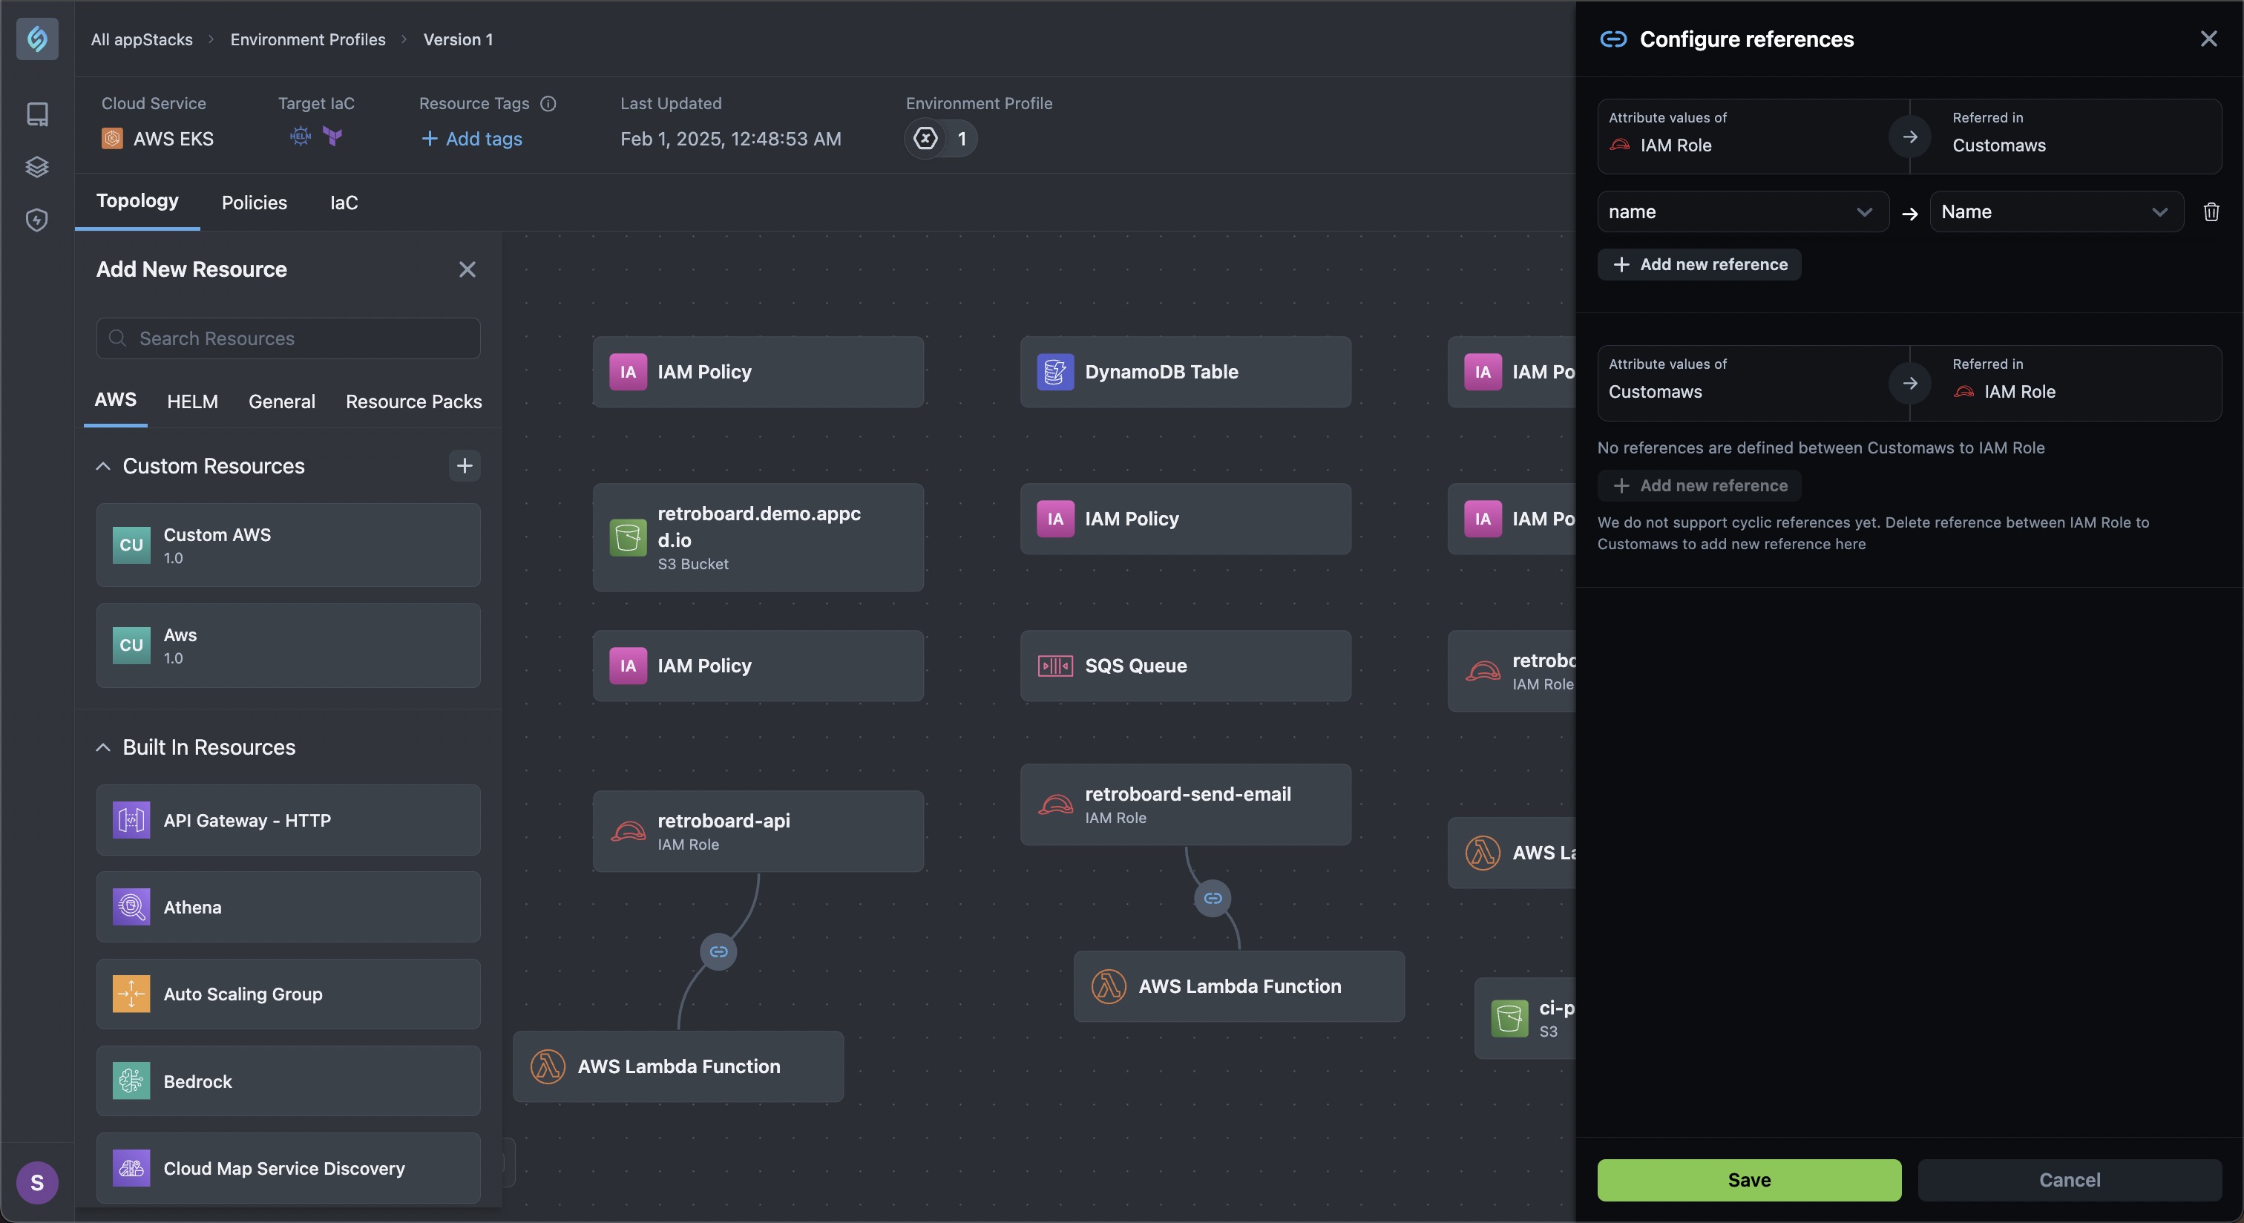Click link icon between retroboard-api and Lambda

[x=718, y=951]
